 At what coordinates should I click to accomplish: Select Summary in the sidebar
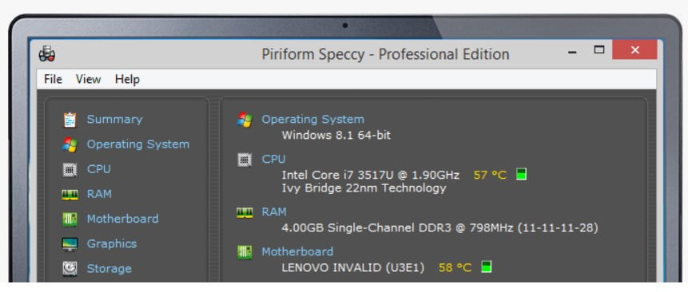pyautogui.click(x=114, y=120)
